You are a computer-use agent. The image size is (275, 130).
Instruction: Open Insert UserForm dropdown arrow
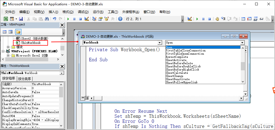(x=16, y=19)
